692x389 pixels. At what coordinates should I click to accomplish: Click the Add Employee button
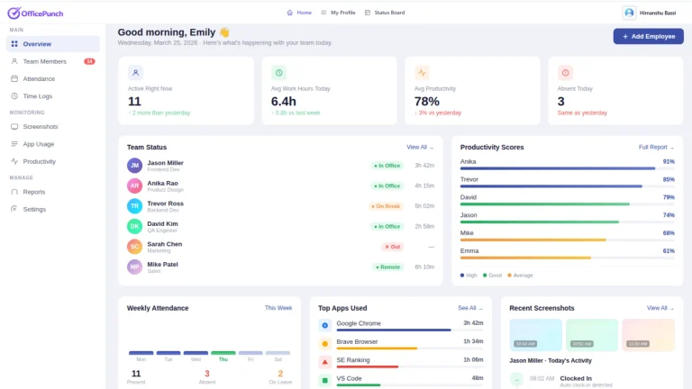point(648,36)
